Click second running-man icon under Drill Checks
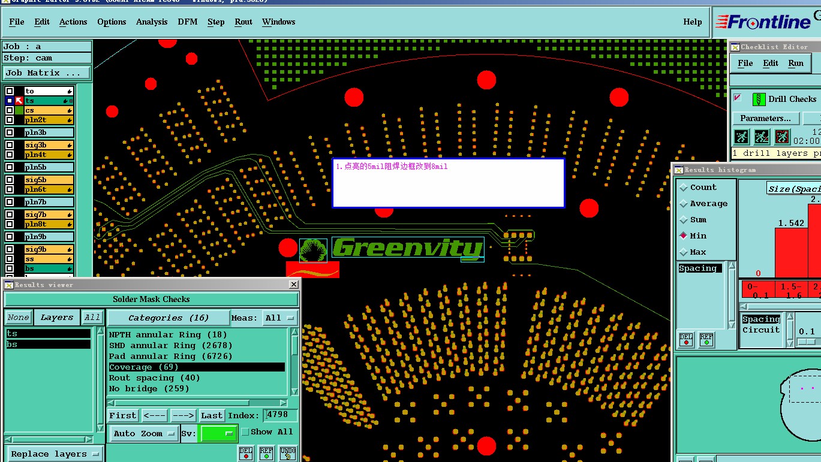This screenshot has height=462, width=821. [762, 137]
